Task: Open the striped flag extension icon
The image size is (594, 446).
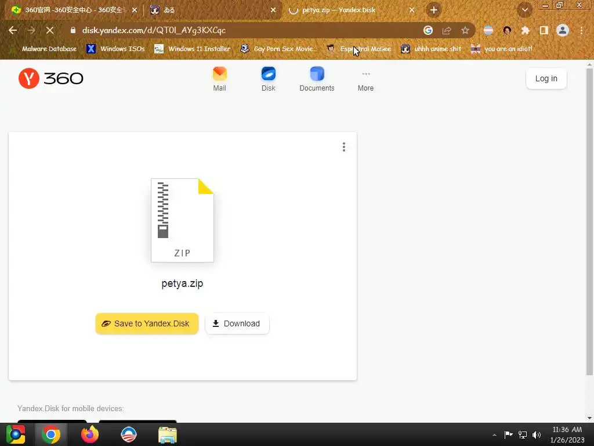Action: click(x=488, y=30)
